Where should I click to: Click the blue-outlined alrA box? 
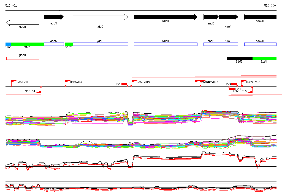point(166,44)
